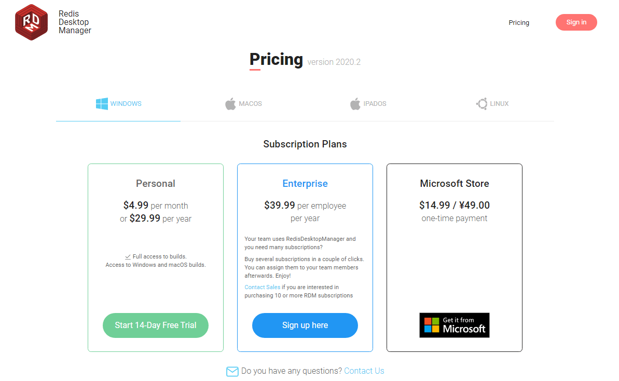Click the Apple icon beside MACOS
619x381 pixels.
click(x=230, y=104)
